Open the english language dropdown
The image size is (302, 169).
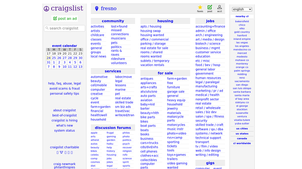tap(242, 9)
